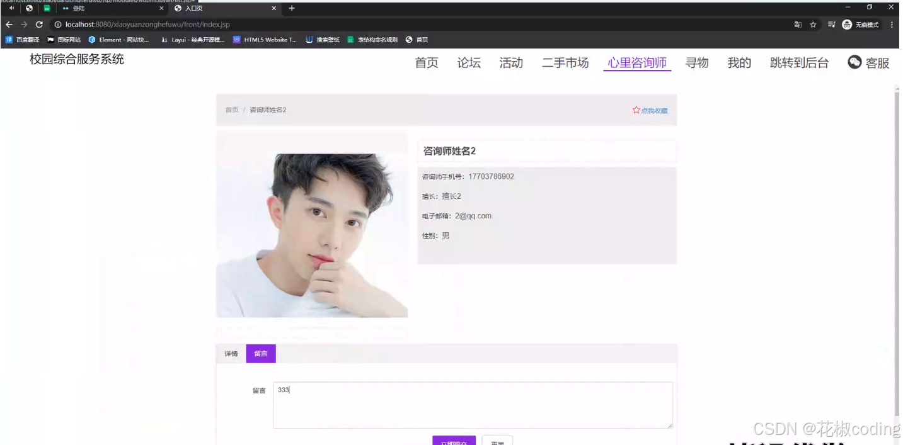Click the muted-audio pinned tab
The height and width of the screenshot is (445, 903).
click(x=11, y=8)
